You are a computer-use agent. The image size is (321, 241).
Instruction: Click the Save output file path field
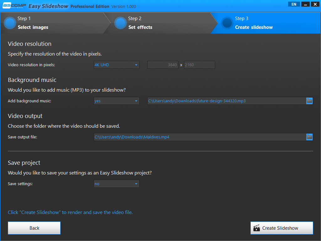(200, 137)
